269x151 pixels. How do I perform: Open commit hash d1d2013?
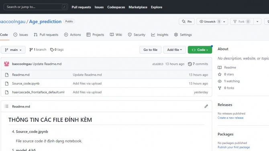[x=158, y=64]
